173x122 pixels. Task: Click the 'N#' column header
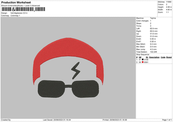[140, 57]
